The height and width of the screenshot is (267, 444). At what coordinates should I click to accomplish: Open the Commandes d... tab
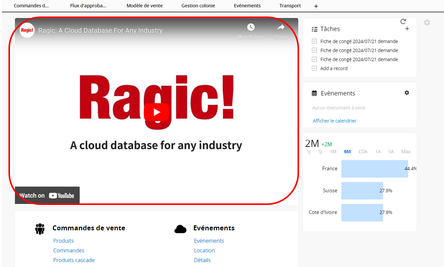point(31,6)
